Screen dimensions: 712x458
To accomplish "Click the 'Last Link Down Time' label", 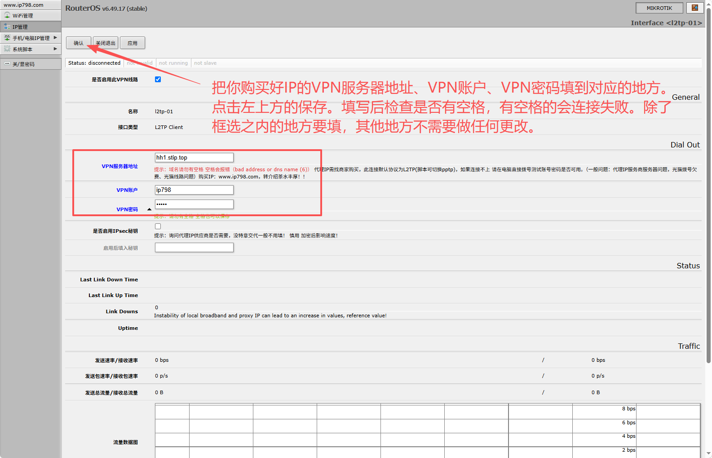I will [109, 280].
